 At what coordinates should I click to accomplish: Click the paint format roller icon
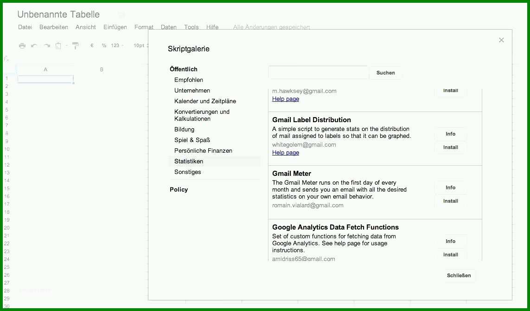click(x=76, y=45)
